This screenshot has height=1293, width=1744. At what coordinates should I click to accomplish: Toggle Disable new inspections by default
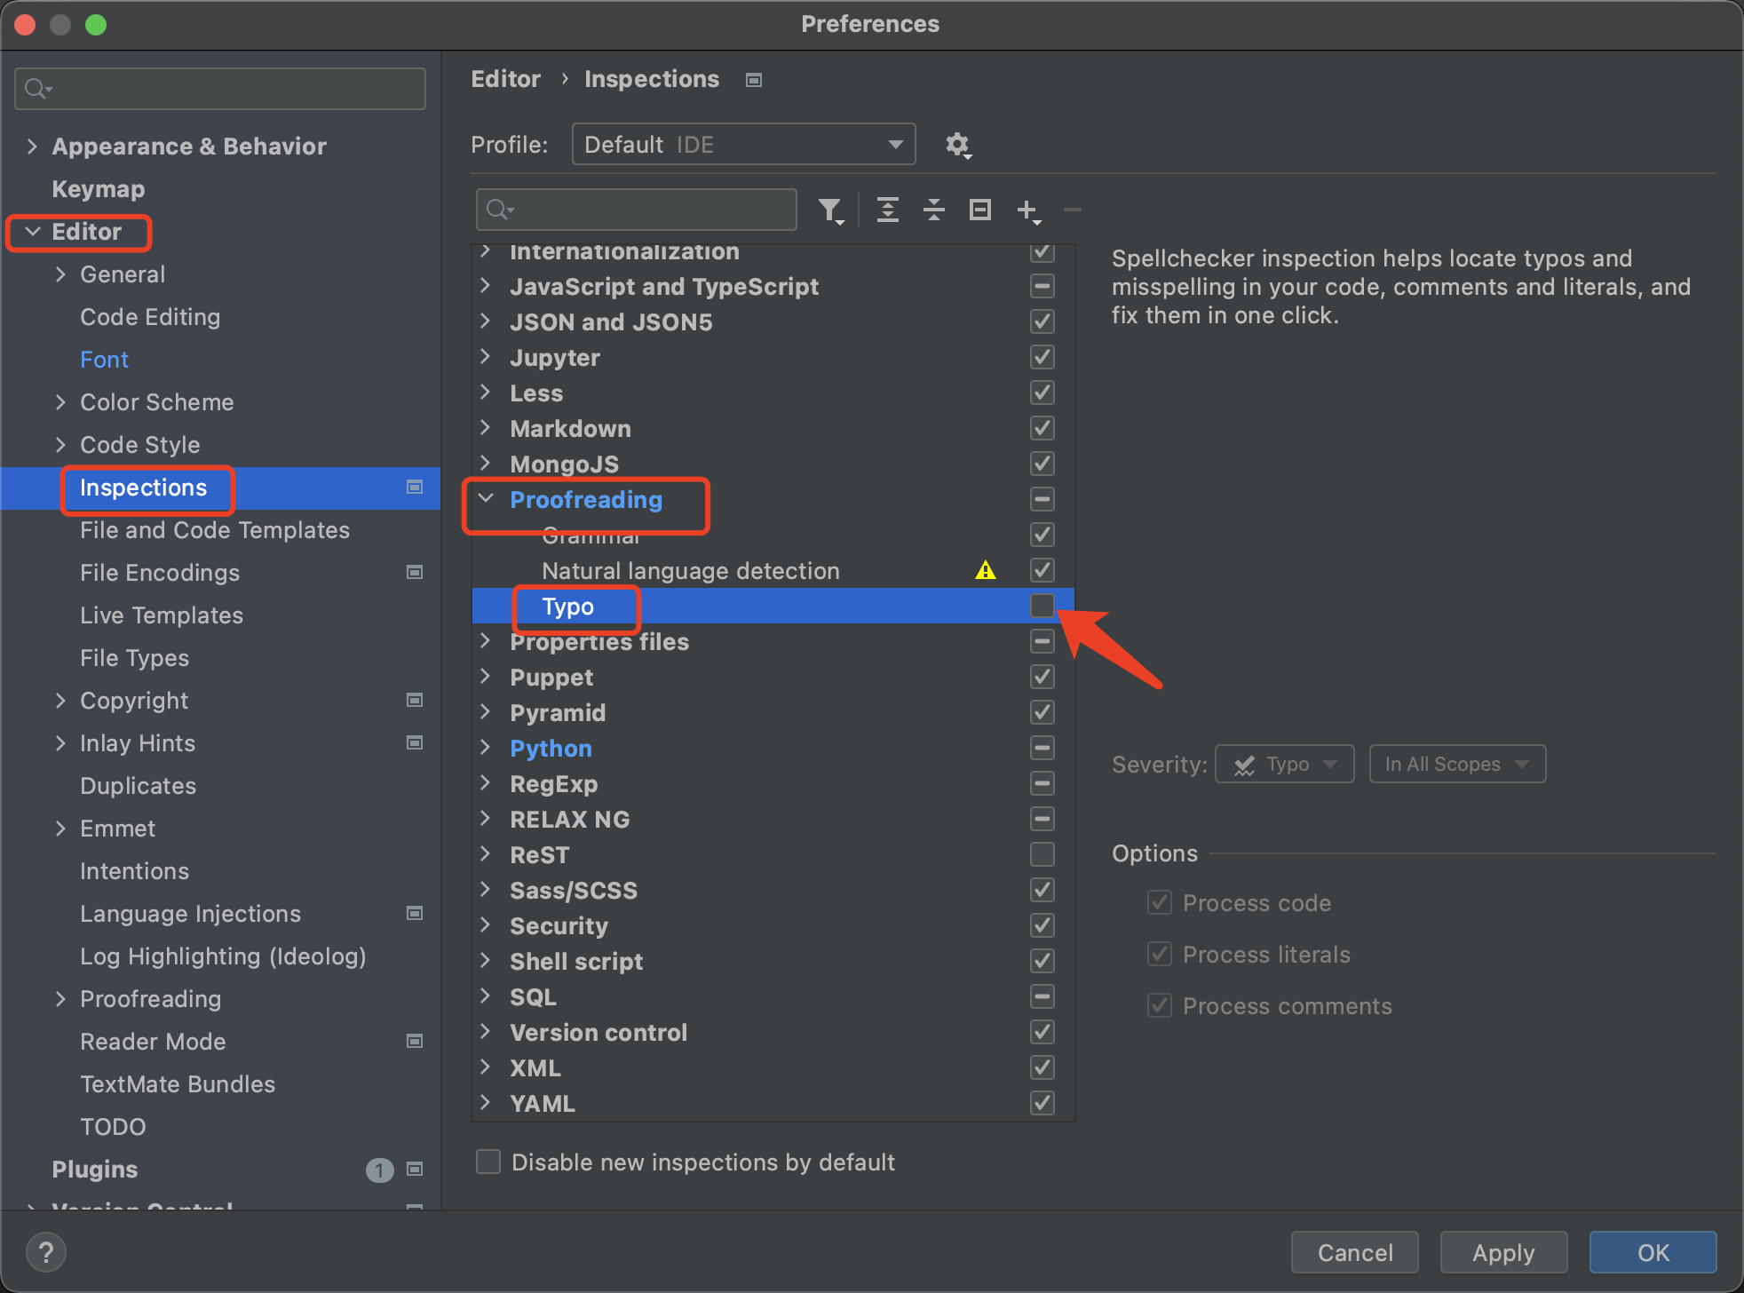click(488, 1162)
